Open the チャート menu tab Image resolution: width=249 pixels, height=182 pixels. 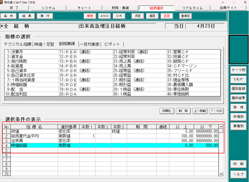[x=84, y=8]
